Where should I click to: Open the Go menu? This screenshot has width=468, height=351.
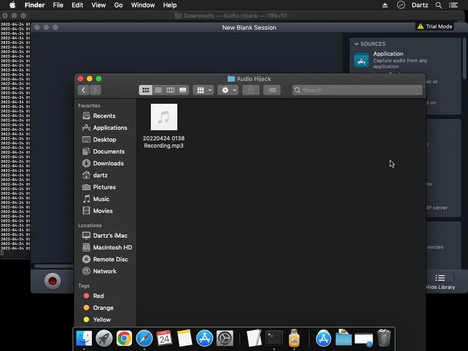pos(118,5)
